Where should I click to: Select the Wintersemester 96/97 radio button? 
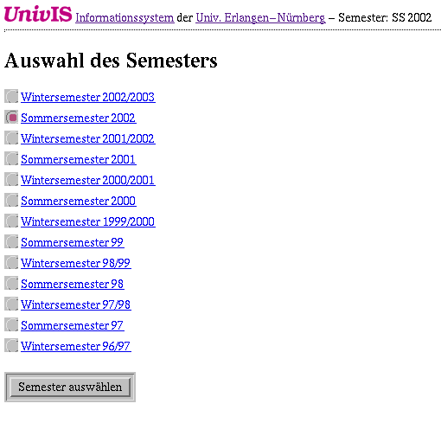coord(11,345)
